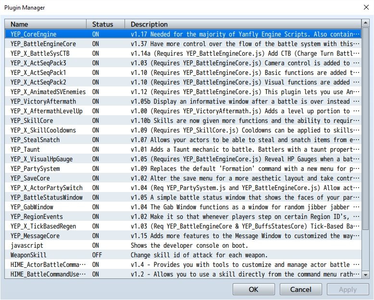Screen dimensions: 374x300
Task: Click the v1.01 Taunt mechanic description
Action: coord(245,149)
